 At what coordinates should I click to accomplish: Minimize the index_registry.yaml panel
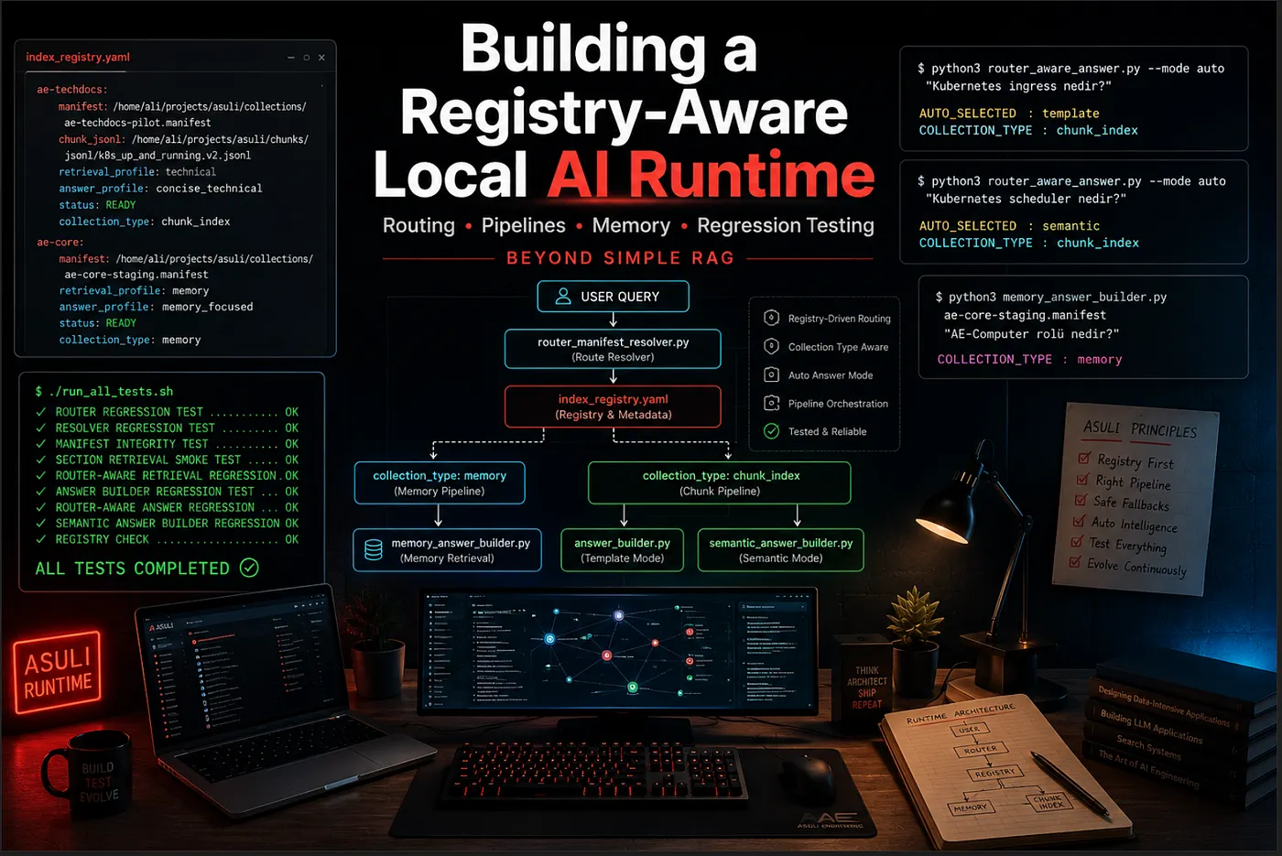[291, 57]
